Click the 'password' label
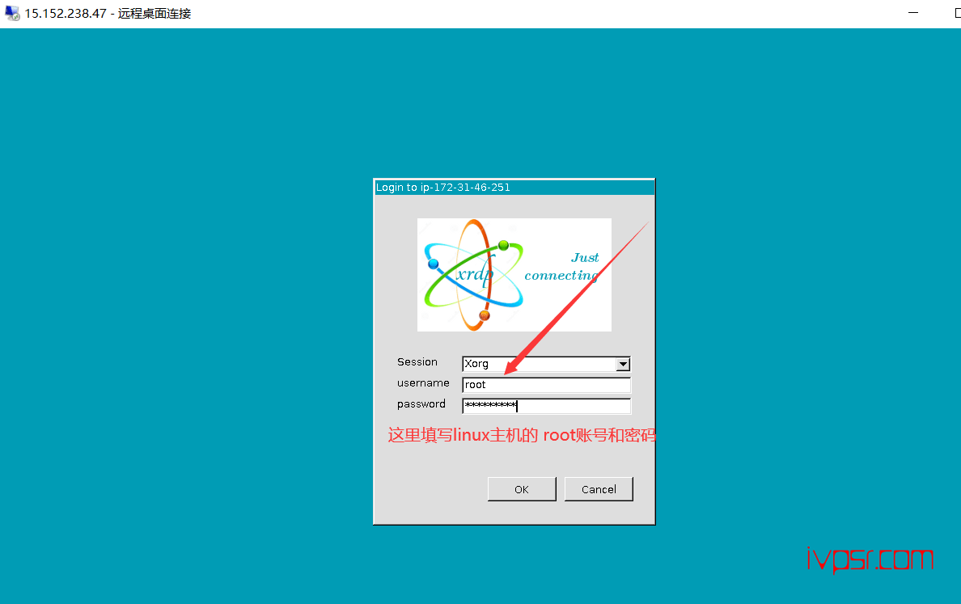 tap(421, 404)
